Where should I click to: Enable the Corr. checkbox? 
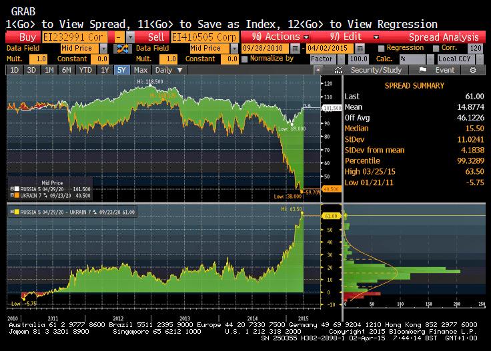(x=436, y=48)
